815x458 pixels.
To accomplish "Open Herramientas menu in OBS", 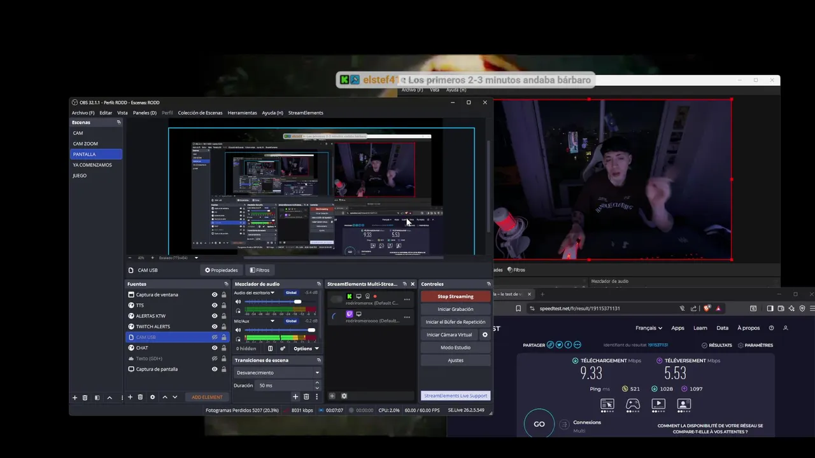I will click(x=242, y=113).
